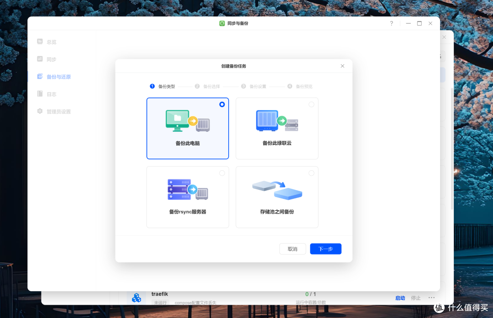Close the background window behind 同步与备份
The image size is (493, 318).
444,37
